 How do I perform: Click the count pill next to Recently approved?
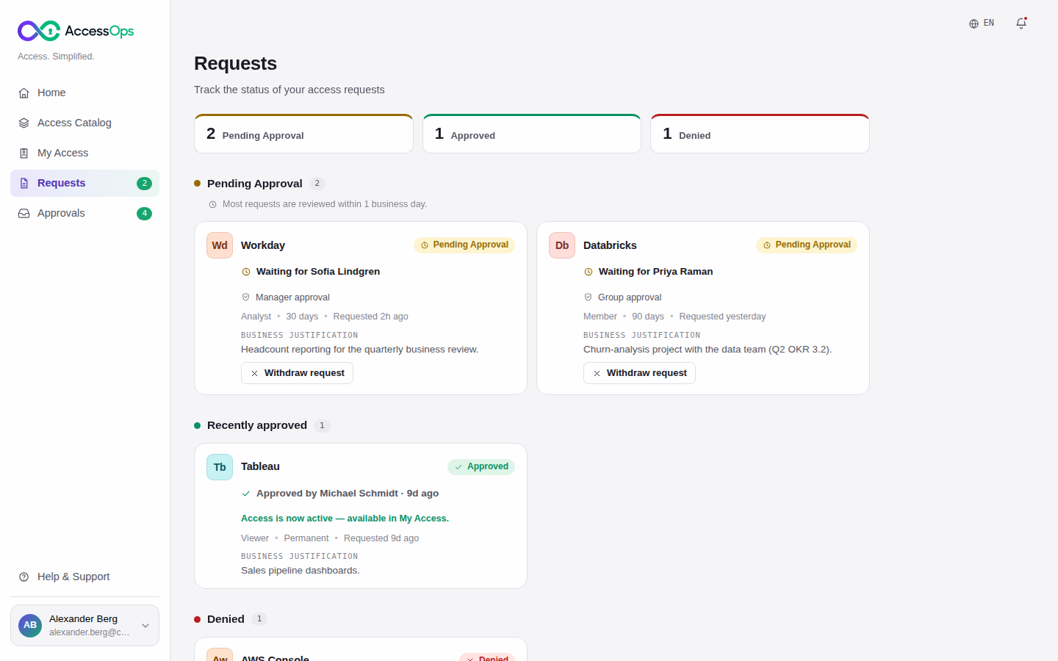pos(322,426)
